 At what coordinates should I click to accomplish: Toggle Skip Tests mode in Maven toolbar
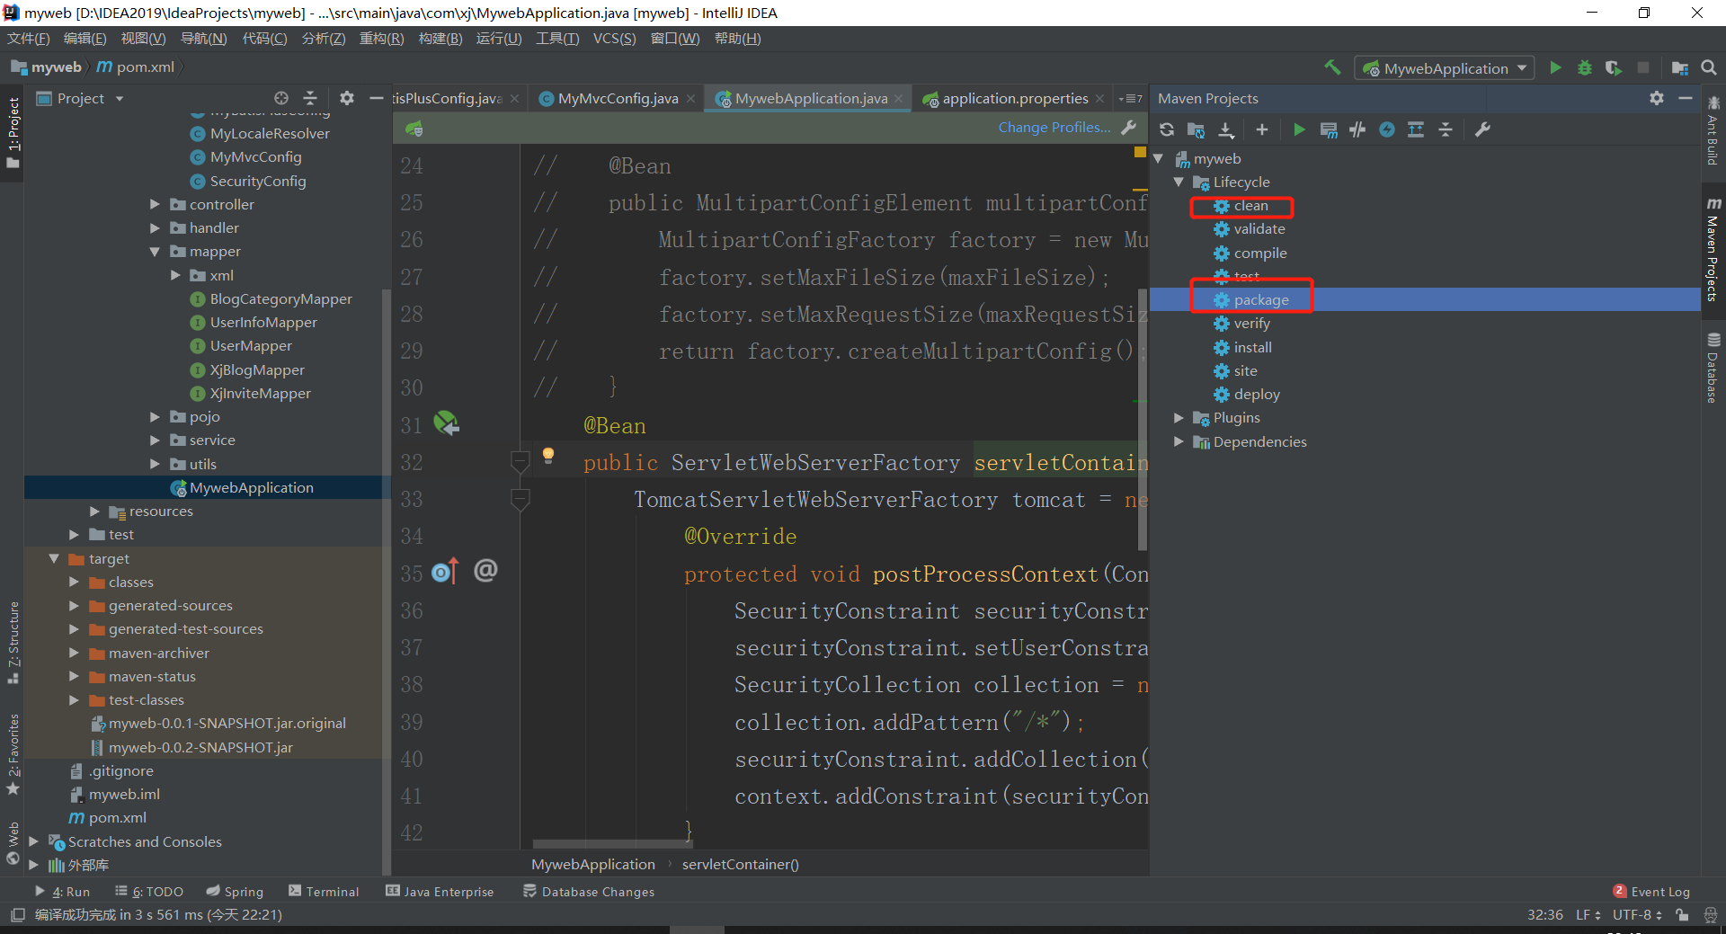pos(1387,129)
